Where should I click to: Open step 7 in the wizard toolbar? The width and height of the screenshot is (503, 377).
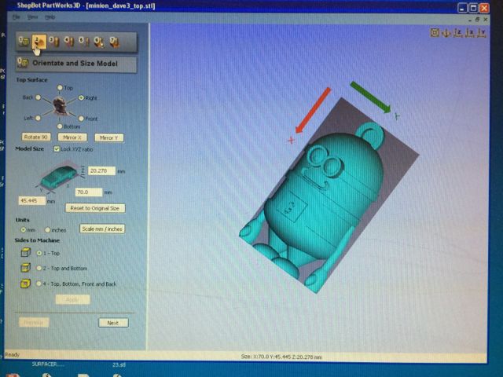(x=114, y=42)
